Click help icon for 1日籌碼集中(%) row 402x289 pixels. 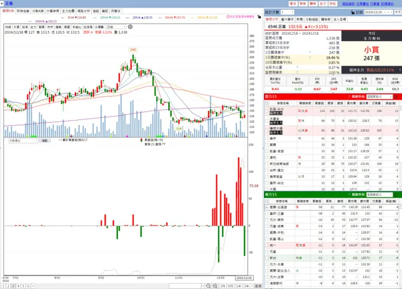pos(310,58)
